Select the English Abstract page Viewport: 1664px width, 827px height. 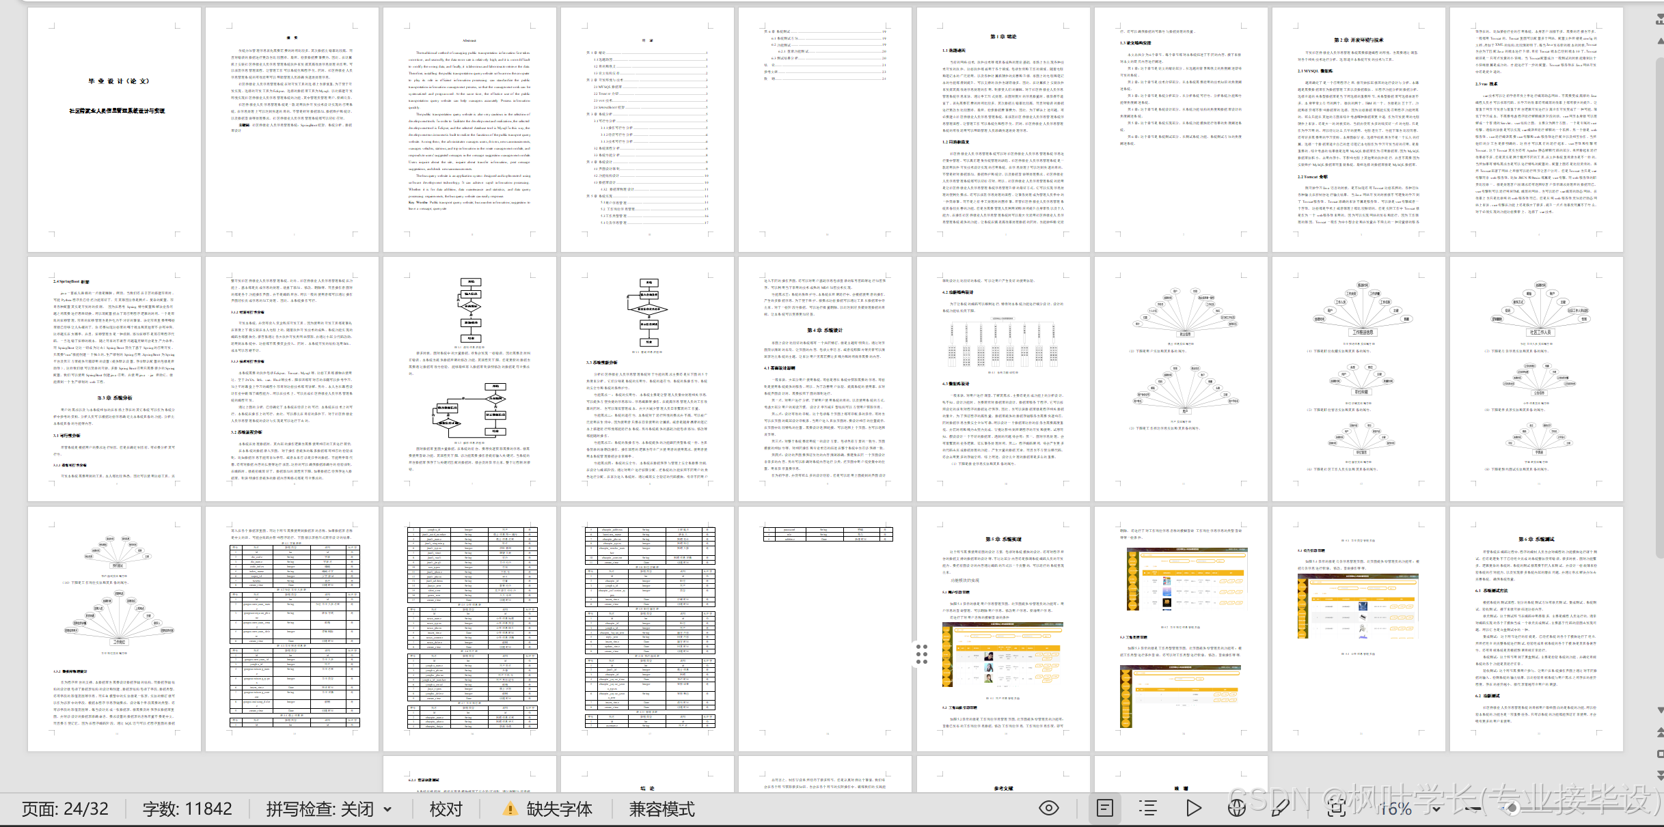click(x=469, y=129)
